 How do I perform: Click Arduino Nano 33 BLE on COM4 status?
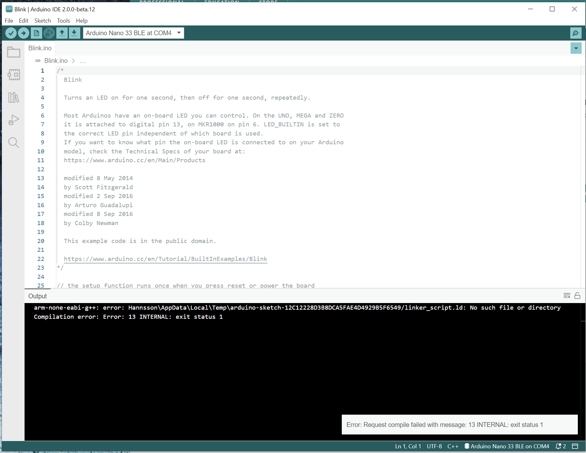507,446
